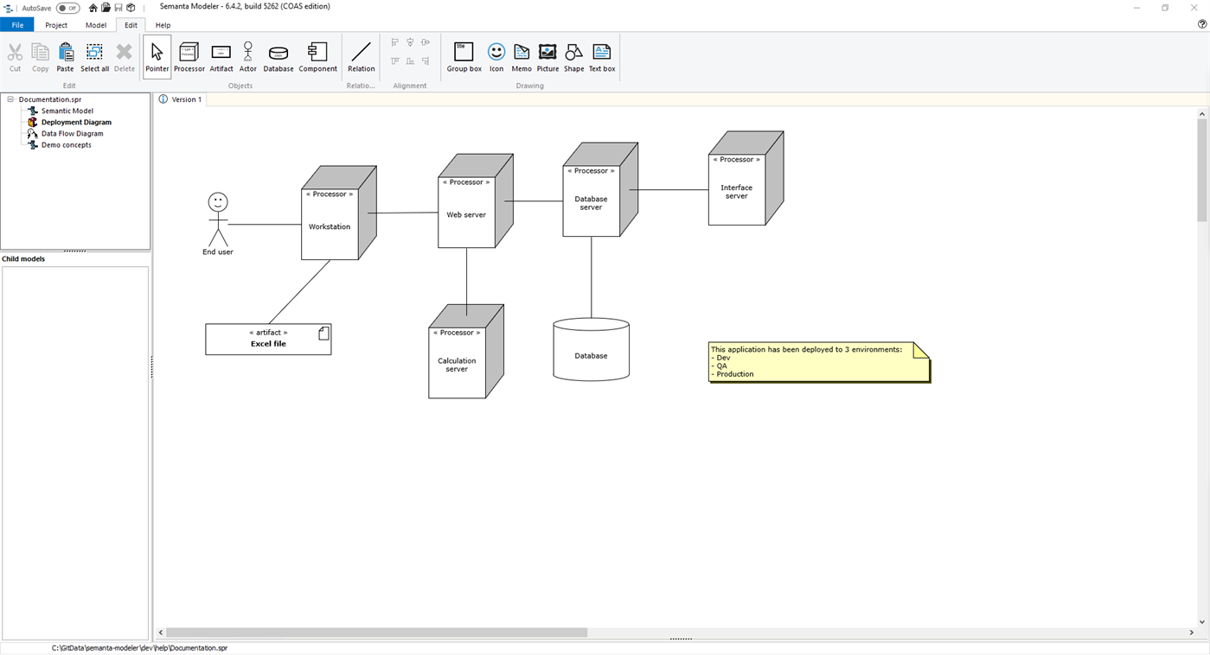Activate the Pointer selection tool
1210x655 pixels.
click(157, 54)
